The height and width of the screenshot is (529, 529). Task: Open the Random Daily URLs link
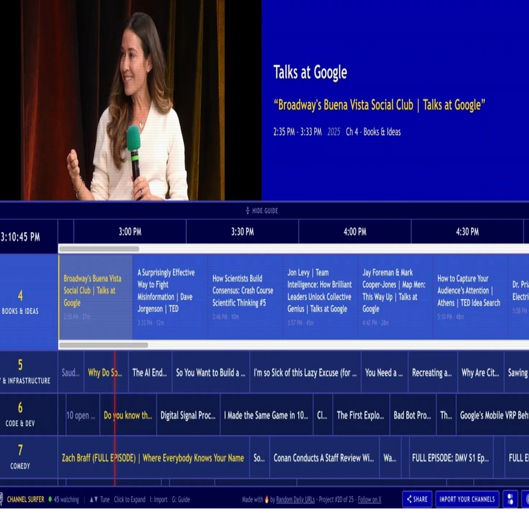pyautogui.click(x=295, y=499)
